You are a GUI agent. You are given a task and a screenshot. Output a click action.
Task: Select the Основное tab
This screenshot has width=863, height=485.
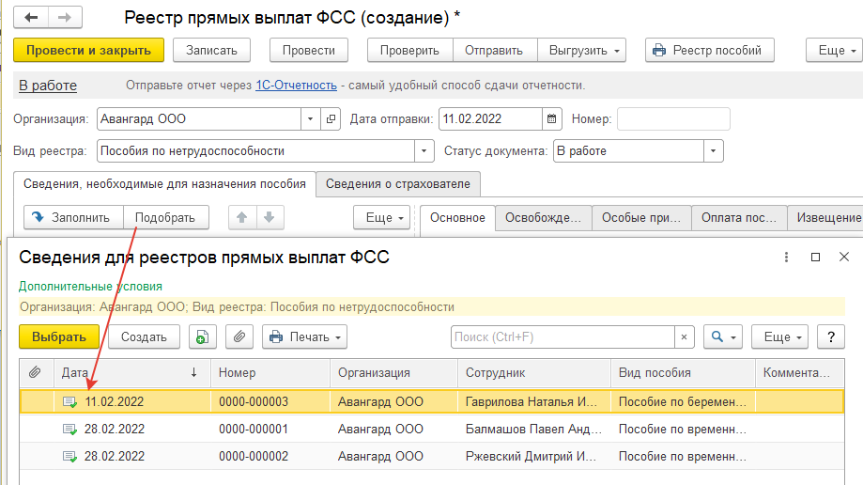tap(457, 217)
